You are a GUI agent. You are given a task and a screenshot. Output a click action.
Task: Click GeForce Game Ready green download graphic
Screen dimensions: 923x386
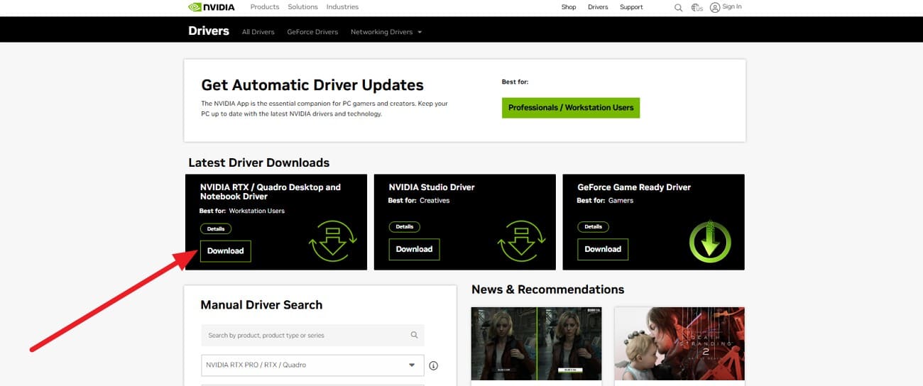[710, 241]
